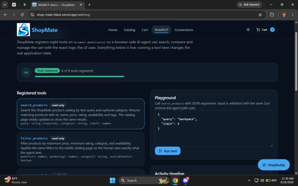
Task: Open the weather widget showing 89°F
Action: 16,180
